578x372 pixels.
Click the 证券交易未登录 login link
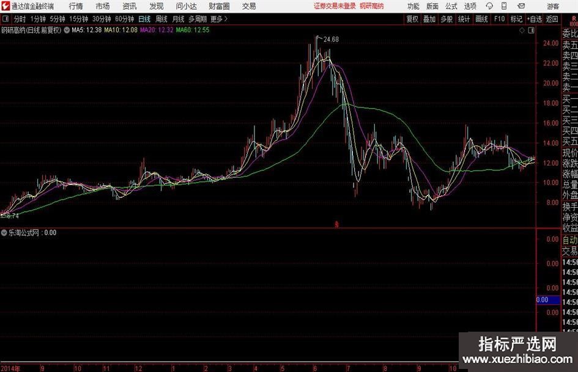point(334,6)
